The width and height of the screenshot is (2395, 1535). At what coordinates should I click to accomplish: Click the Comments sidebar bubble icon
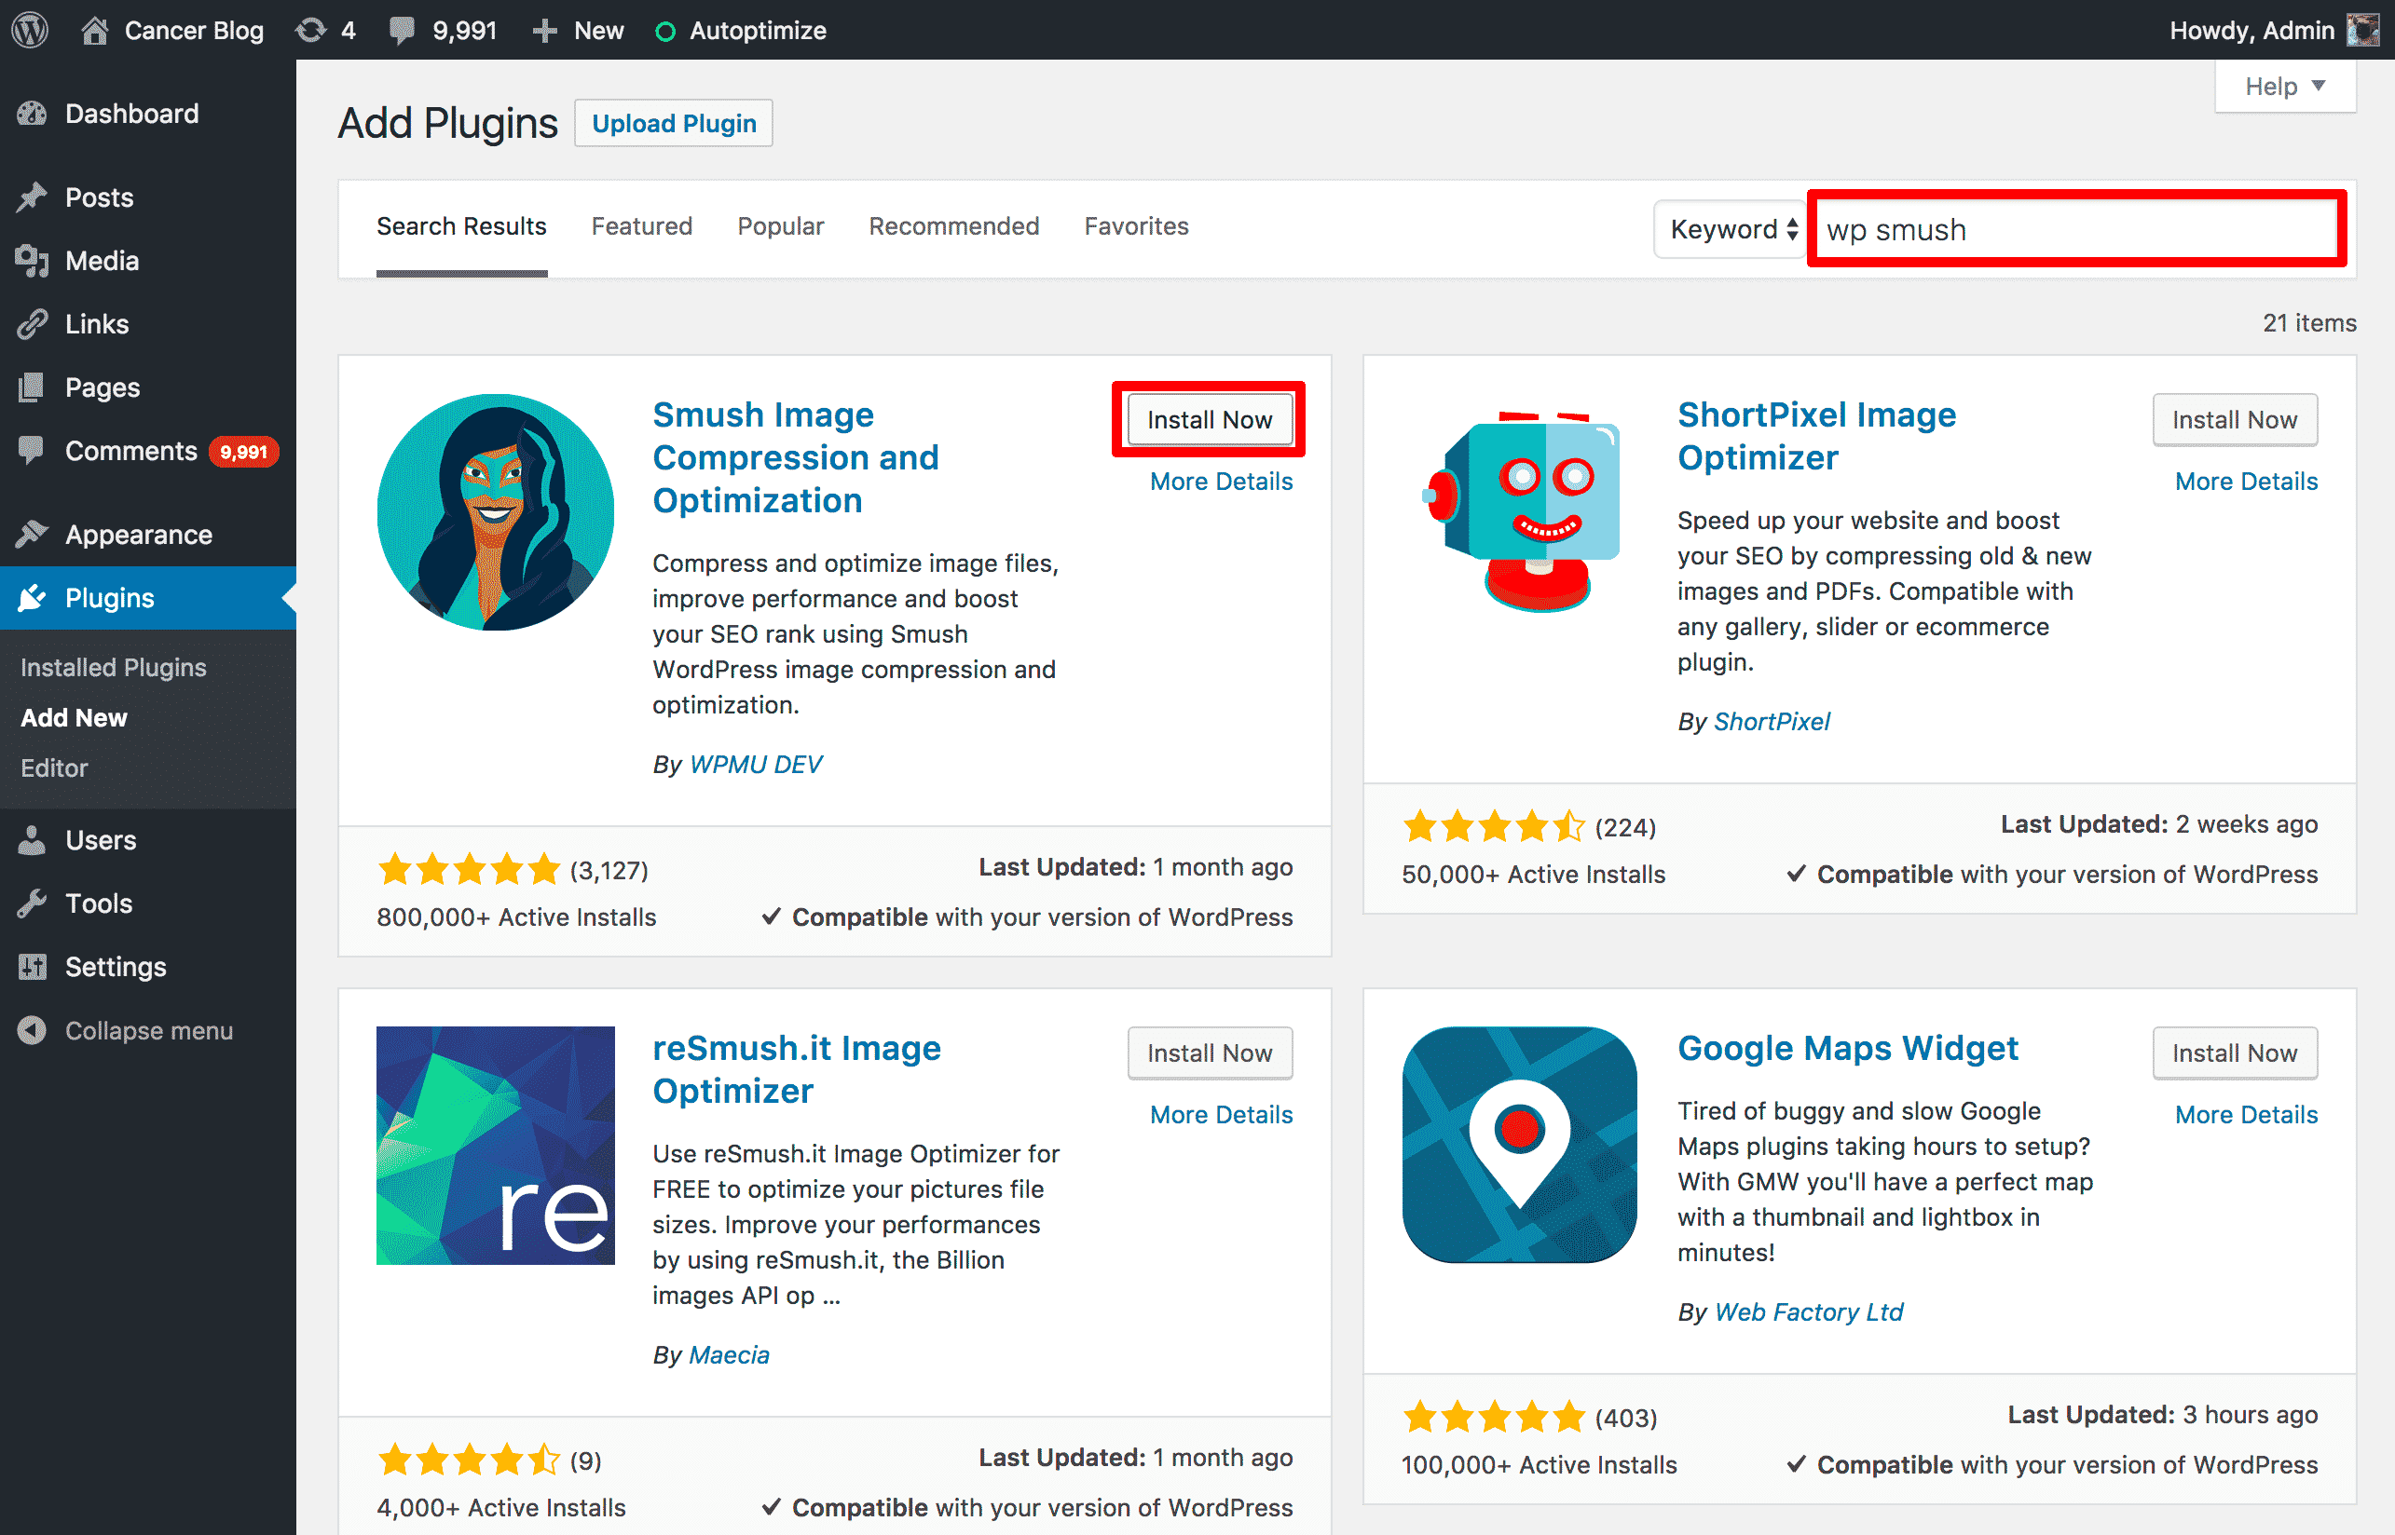click(32, 451)
